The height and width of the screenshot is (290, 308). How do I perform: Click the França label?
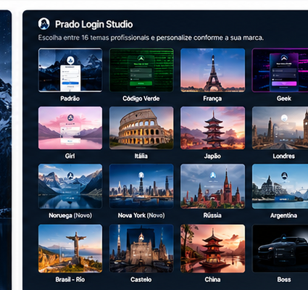(212, 99)
